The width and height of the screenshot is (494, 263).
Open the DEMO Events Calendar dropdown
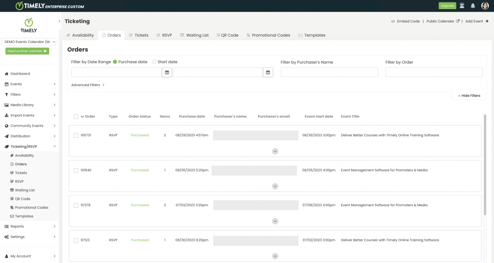29,41
